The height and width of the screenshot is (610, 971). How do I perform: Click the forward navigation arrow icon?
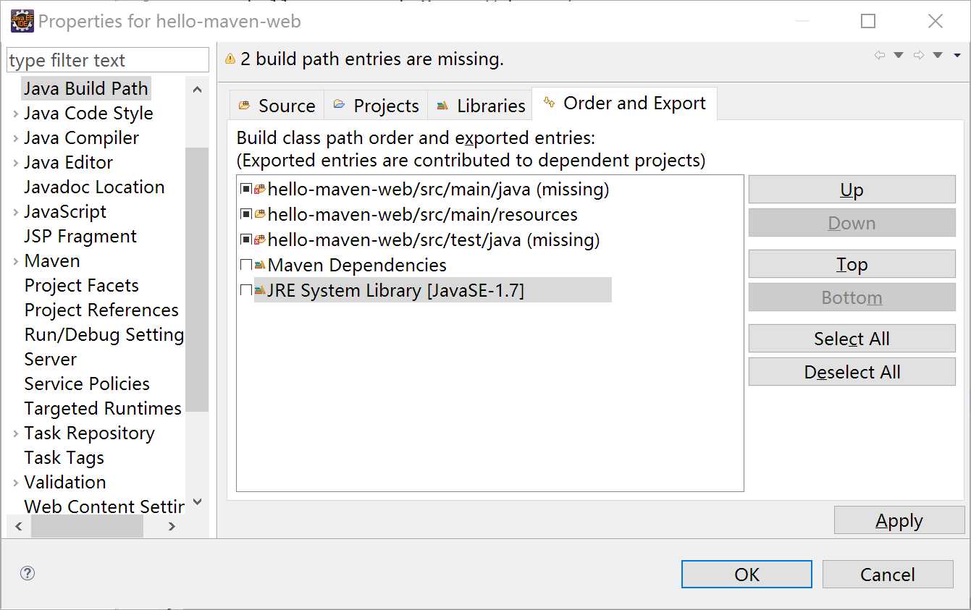[919, 56]
